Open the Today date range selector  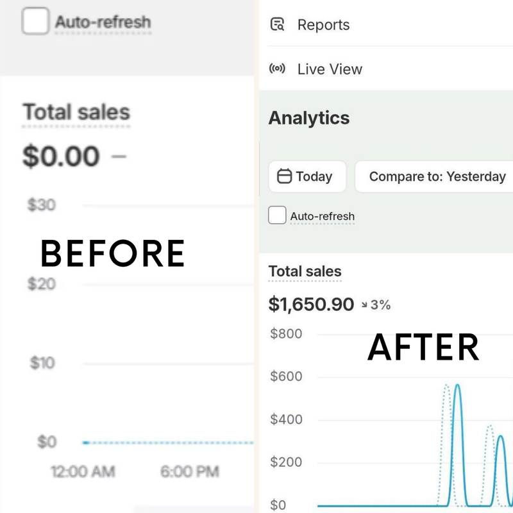[x=307, y=176]
